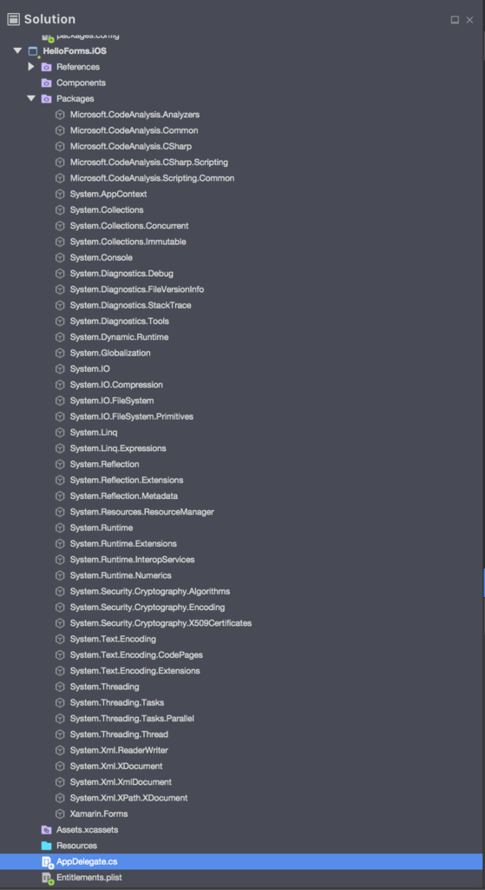This screenshot has width=485, height=890.
Task: Select the System.Runtime.InteropServices package
Action: [x=132, y=560]
